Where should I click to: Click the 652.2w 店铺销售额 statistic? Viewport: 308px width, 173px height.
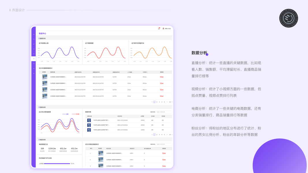tap(74, 150)
